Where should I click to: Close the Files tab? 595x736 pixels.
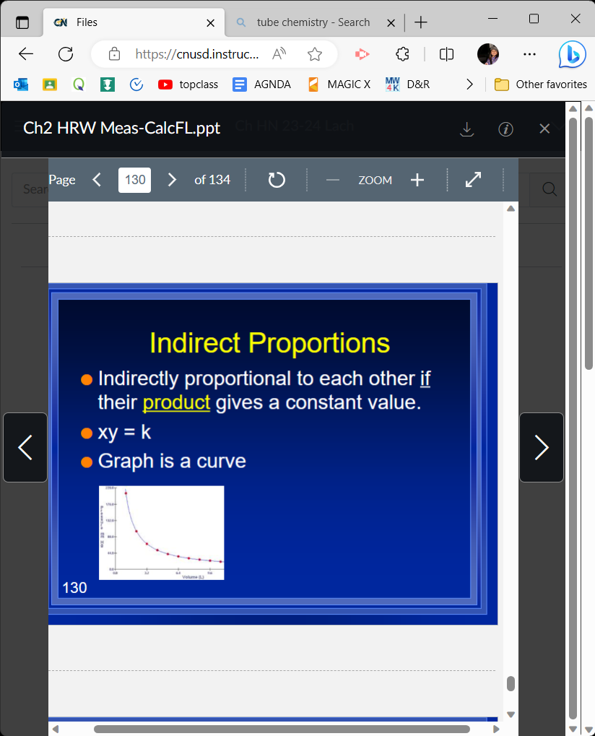(211, 23)
